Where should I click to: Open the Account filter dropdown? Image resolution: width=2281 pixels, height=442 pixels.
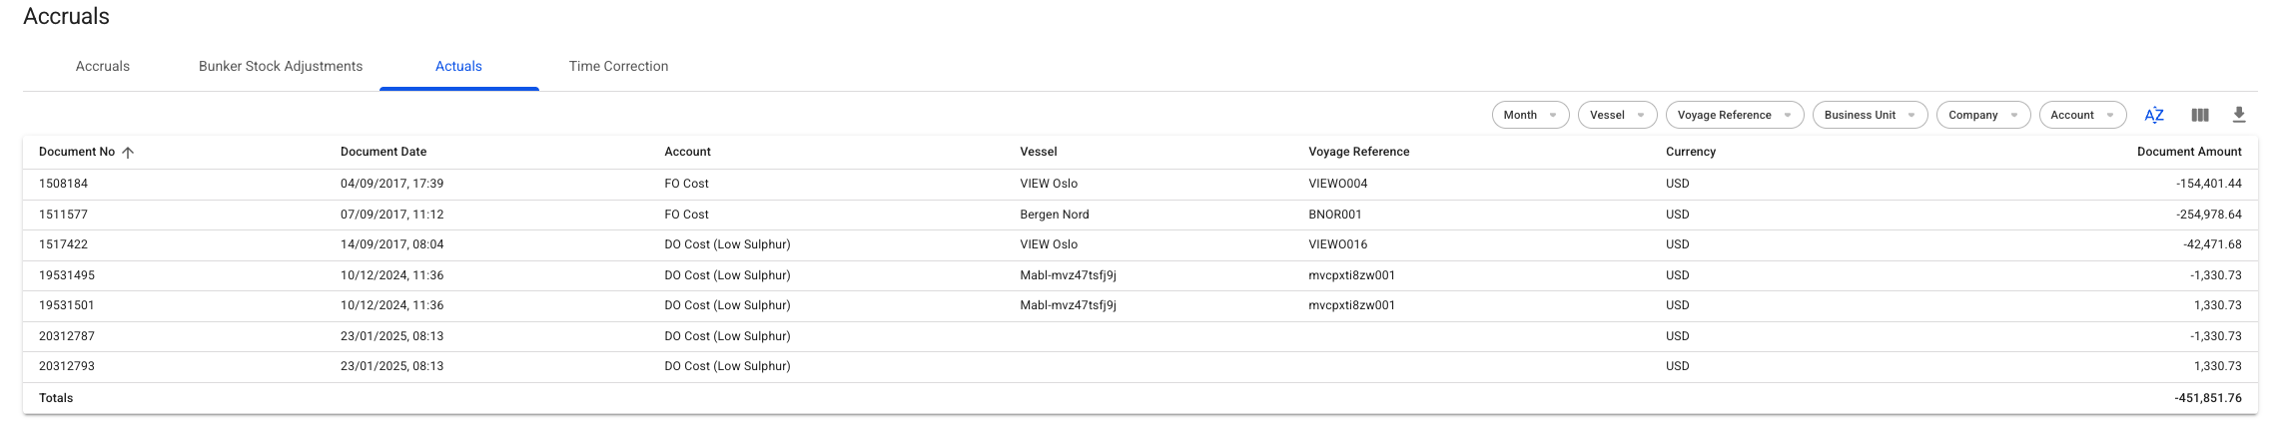(x=2082, y=115)
